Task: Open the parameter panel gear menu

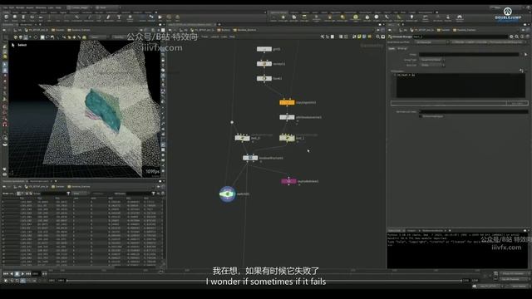Action: [511, 37]
